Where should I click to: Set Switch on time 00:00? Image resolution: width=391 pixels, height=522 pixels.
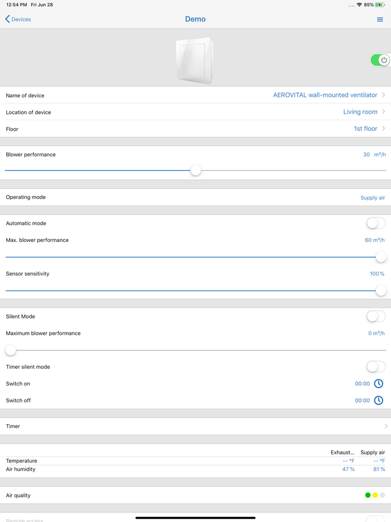363,383
